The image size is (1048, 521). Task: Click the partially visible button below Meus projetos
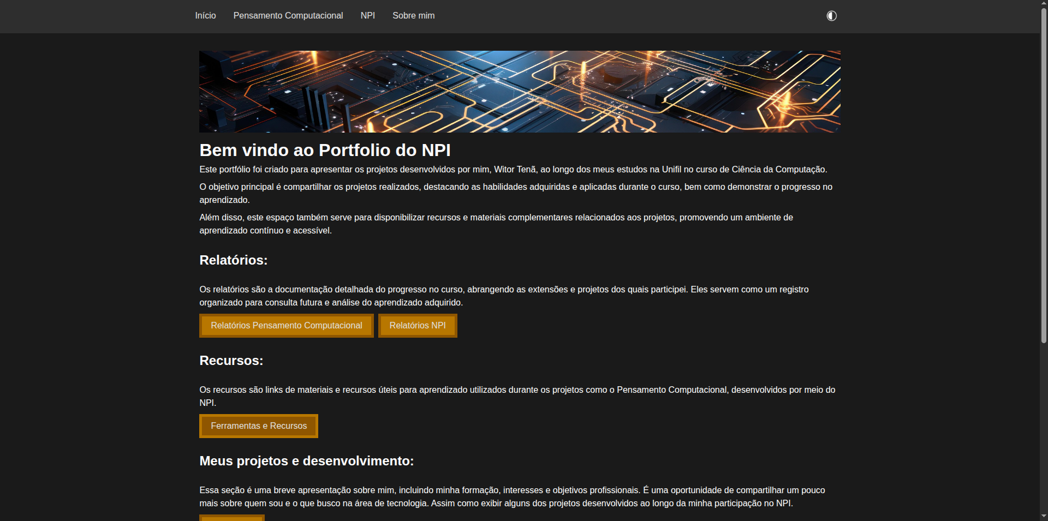pos(232,518)
